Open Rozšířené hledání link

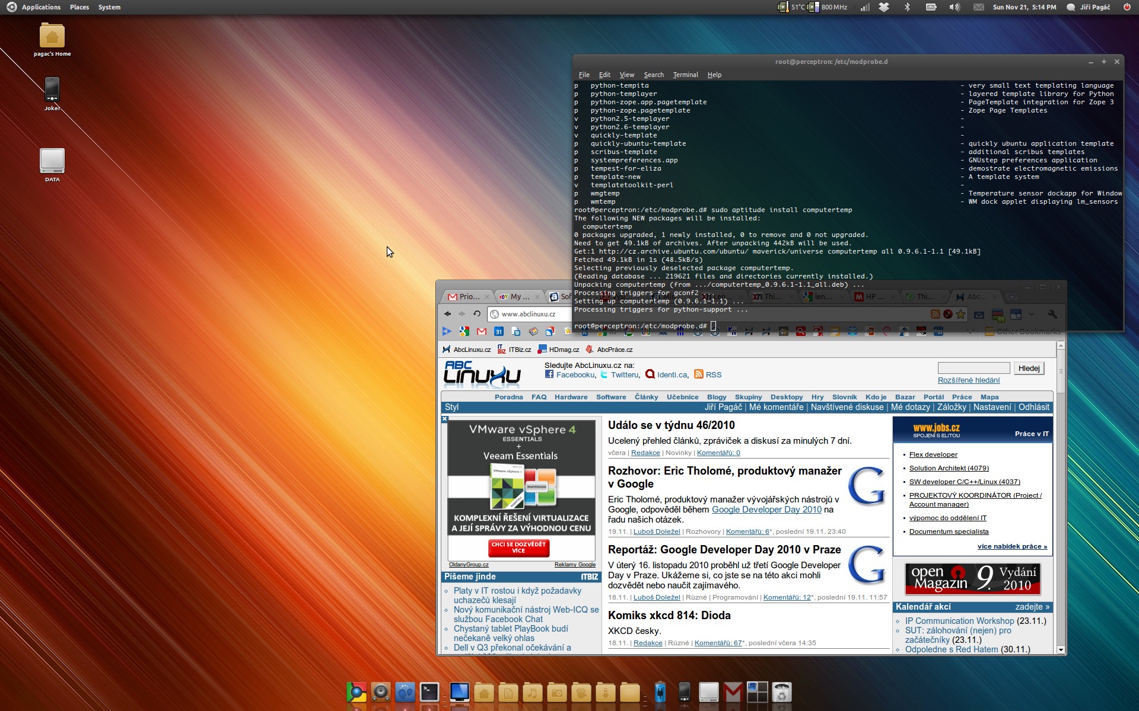pos(969,380)
